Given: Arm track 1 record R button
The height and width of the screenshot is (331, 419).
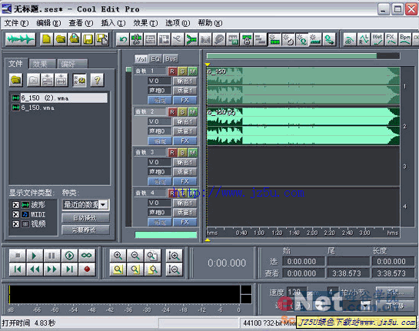Looking at the screenshot, I should point(171,71).
